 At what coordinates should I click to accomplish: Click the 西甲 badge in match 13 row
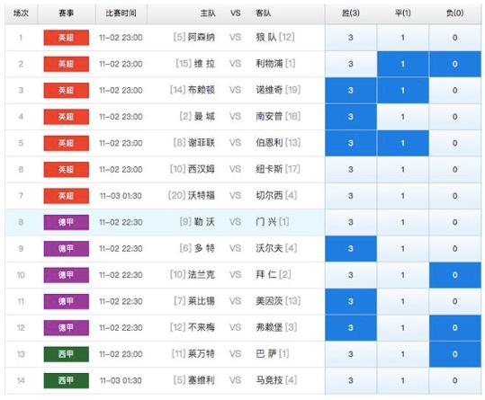(x=67, y=354)
